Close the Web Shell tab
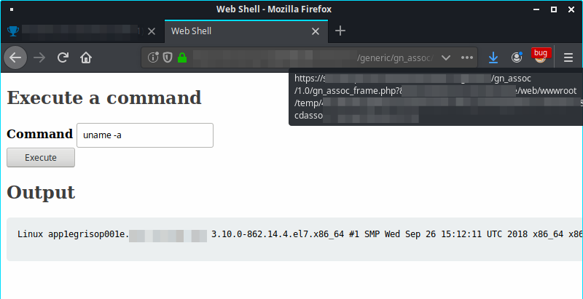Image resolution: width=583 pixels, height=299 pixels. (x=316, y=31)
